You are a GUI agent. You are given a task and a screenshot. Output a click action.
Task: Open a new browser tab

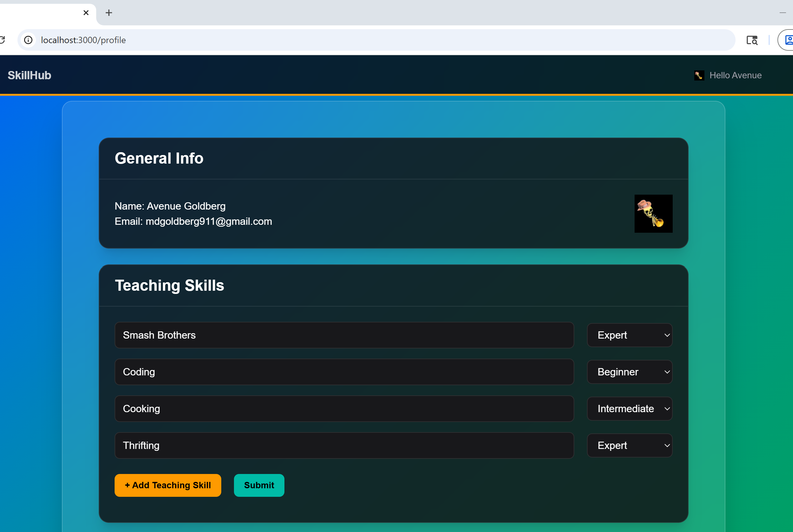point(109,13)
